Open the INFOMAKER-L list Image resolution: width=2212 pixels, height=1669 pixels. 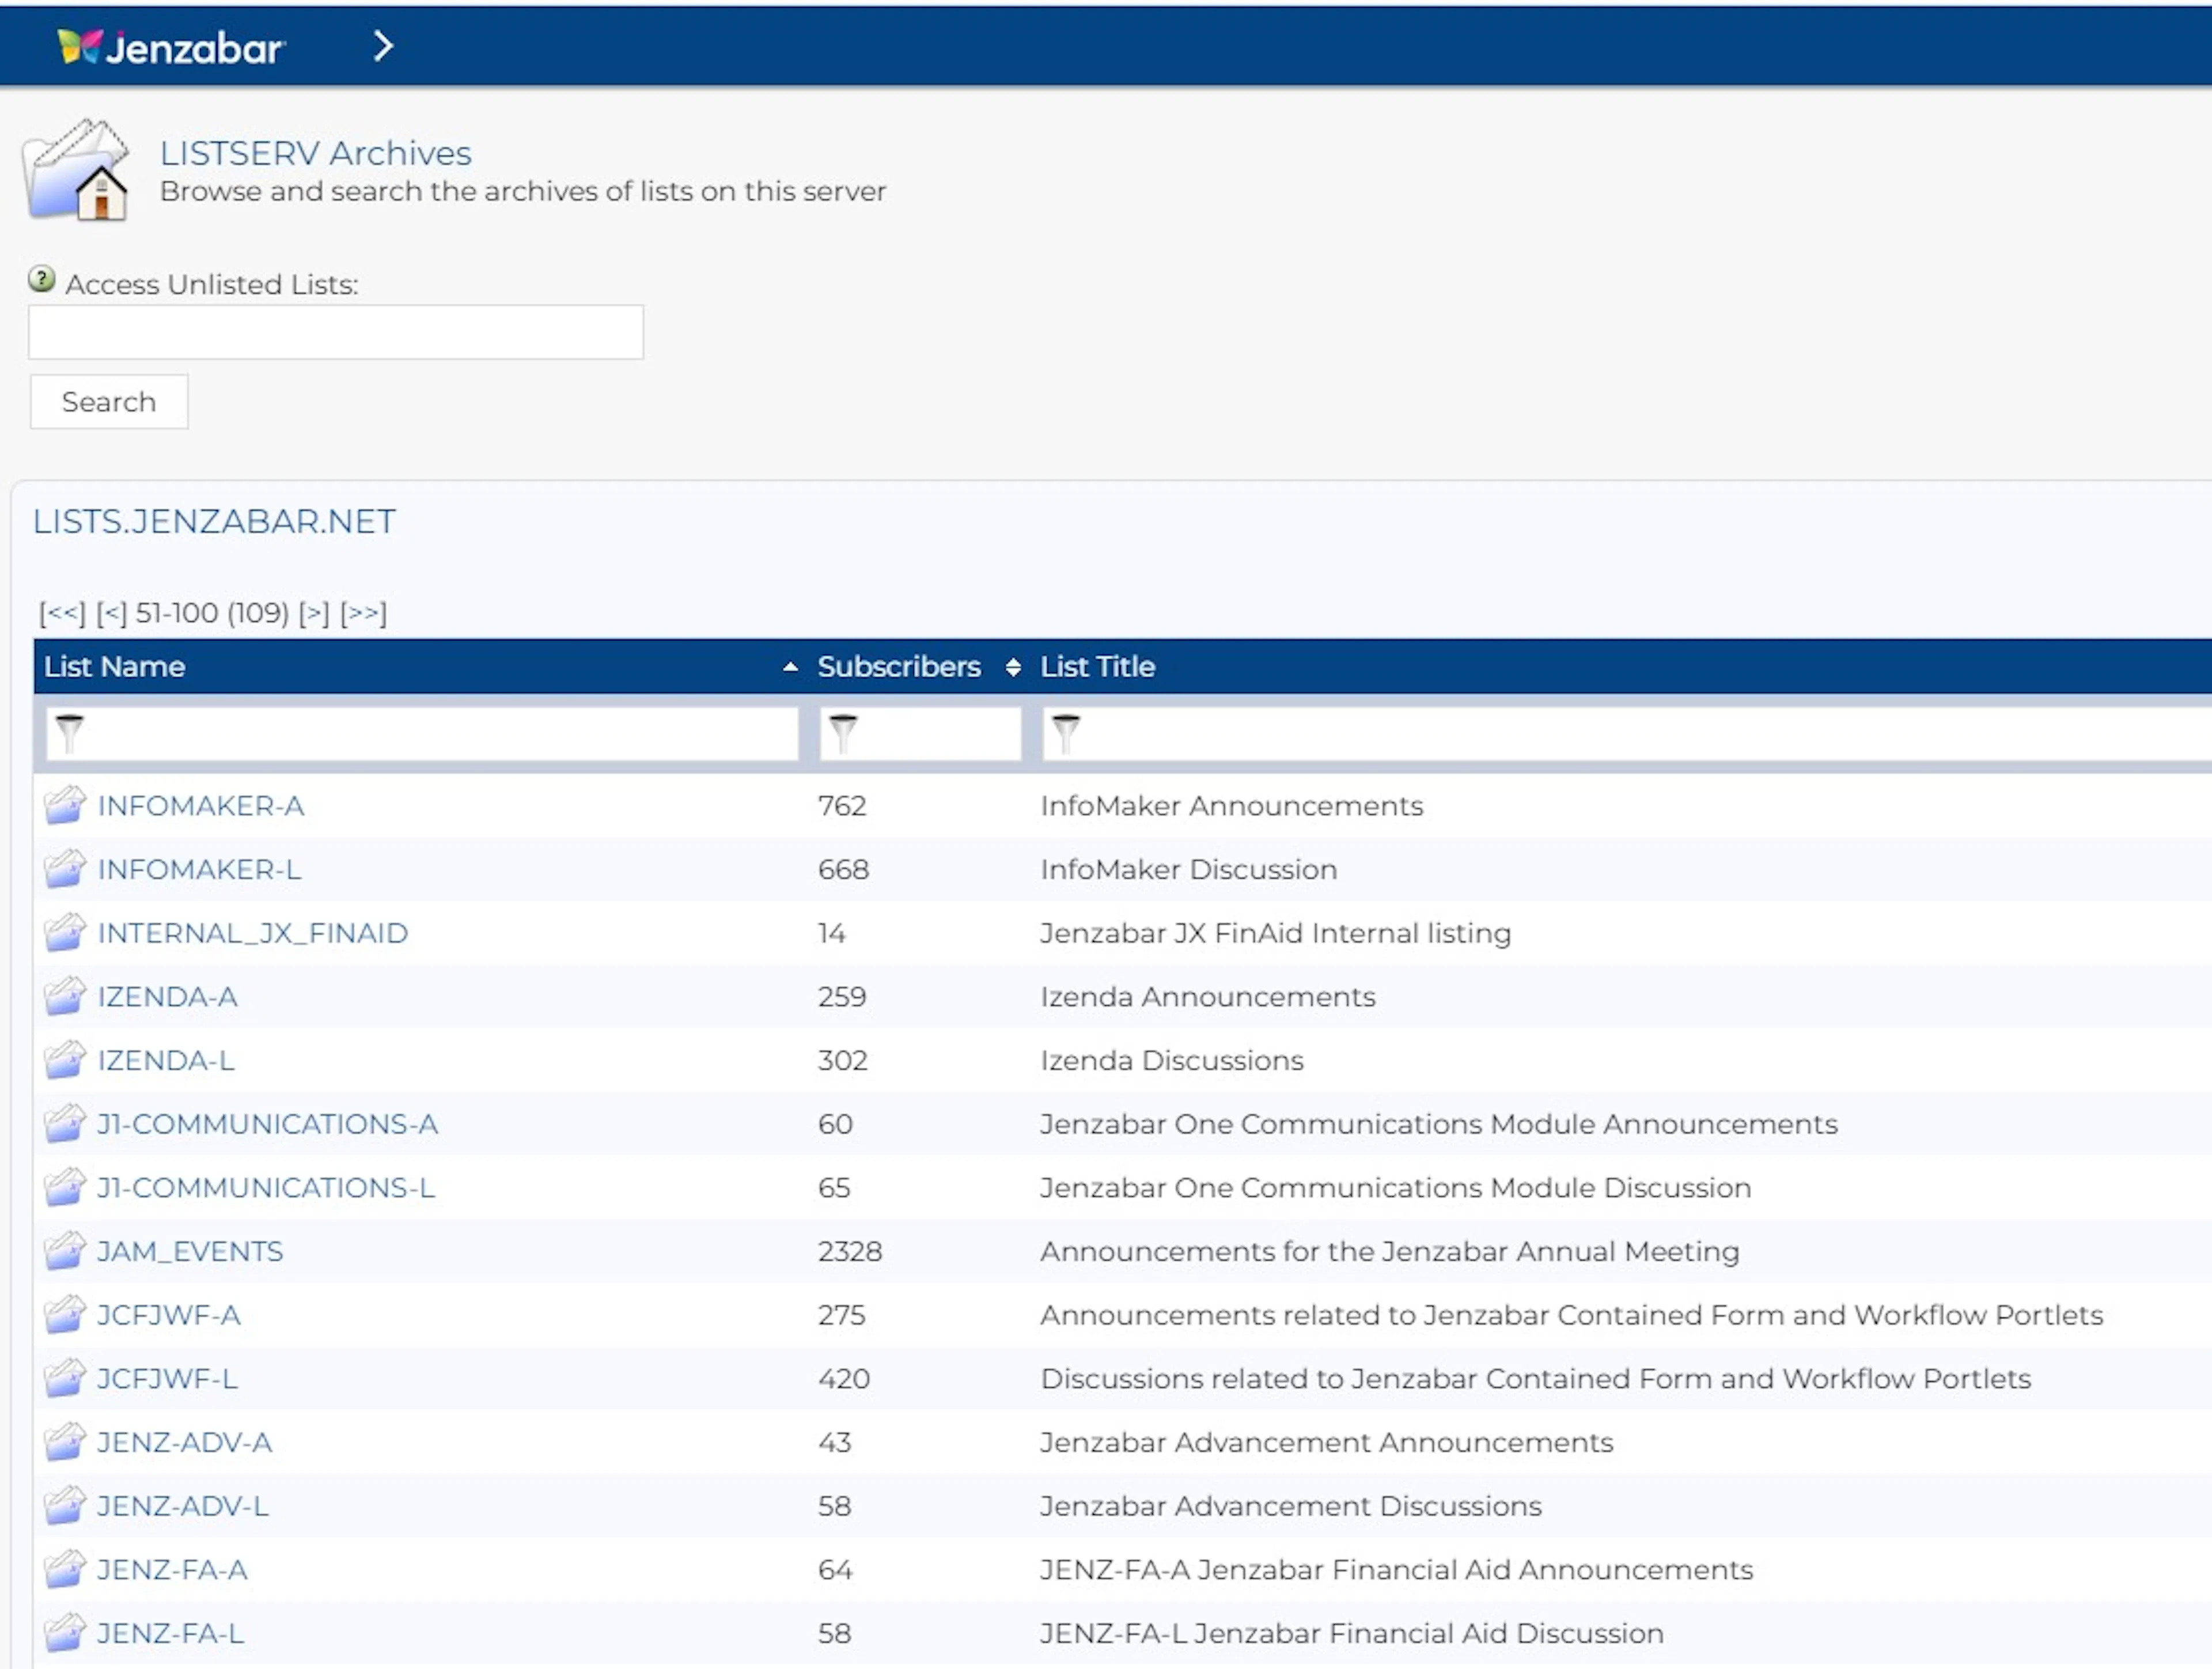coord(199,870)
